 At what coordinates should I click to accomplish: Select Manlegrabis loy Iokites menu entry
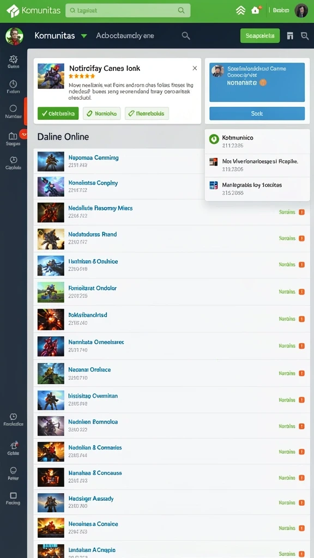[257, 189]
